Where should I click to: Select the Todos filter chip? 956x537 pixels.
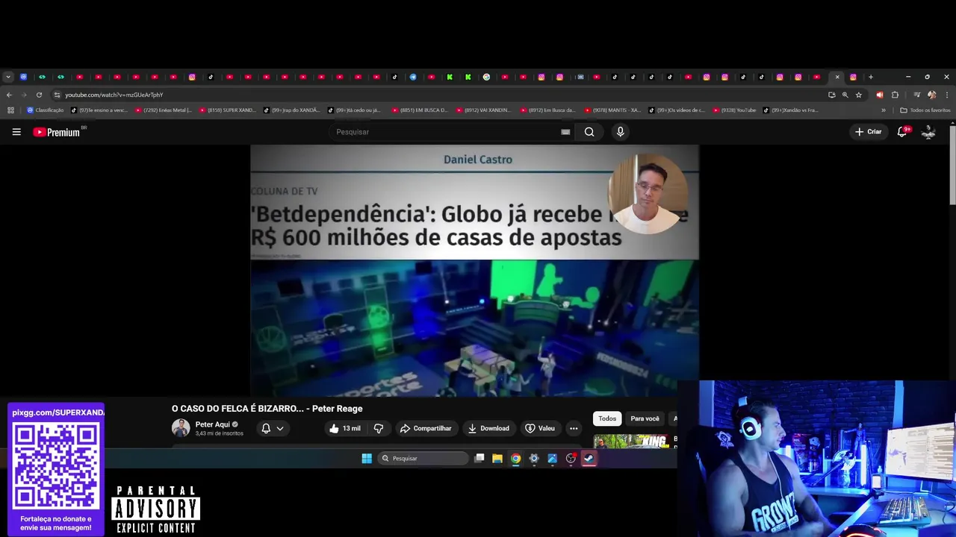pos(607,418)
